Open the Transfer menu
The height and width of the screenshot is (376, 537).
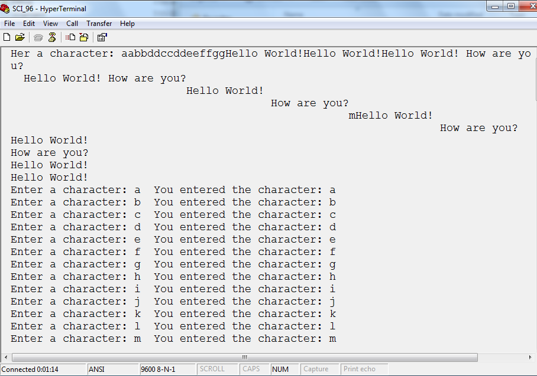tap(99, 24)
